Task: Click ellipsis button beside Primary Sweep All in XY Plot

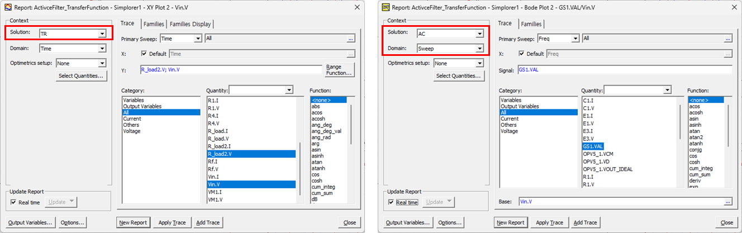Action: pos(351,39)
